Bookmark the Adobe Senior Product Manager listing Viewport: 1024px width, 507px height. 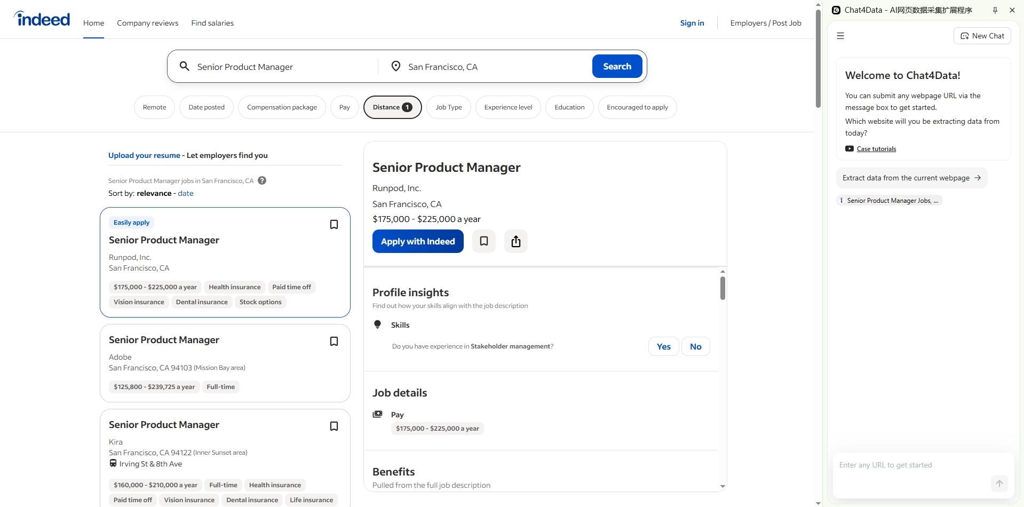tap(334, 342)
